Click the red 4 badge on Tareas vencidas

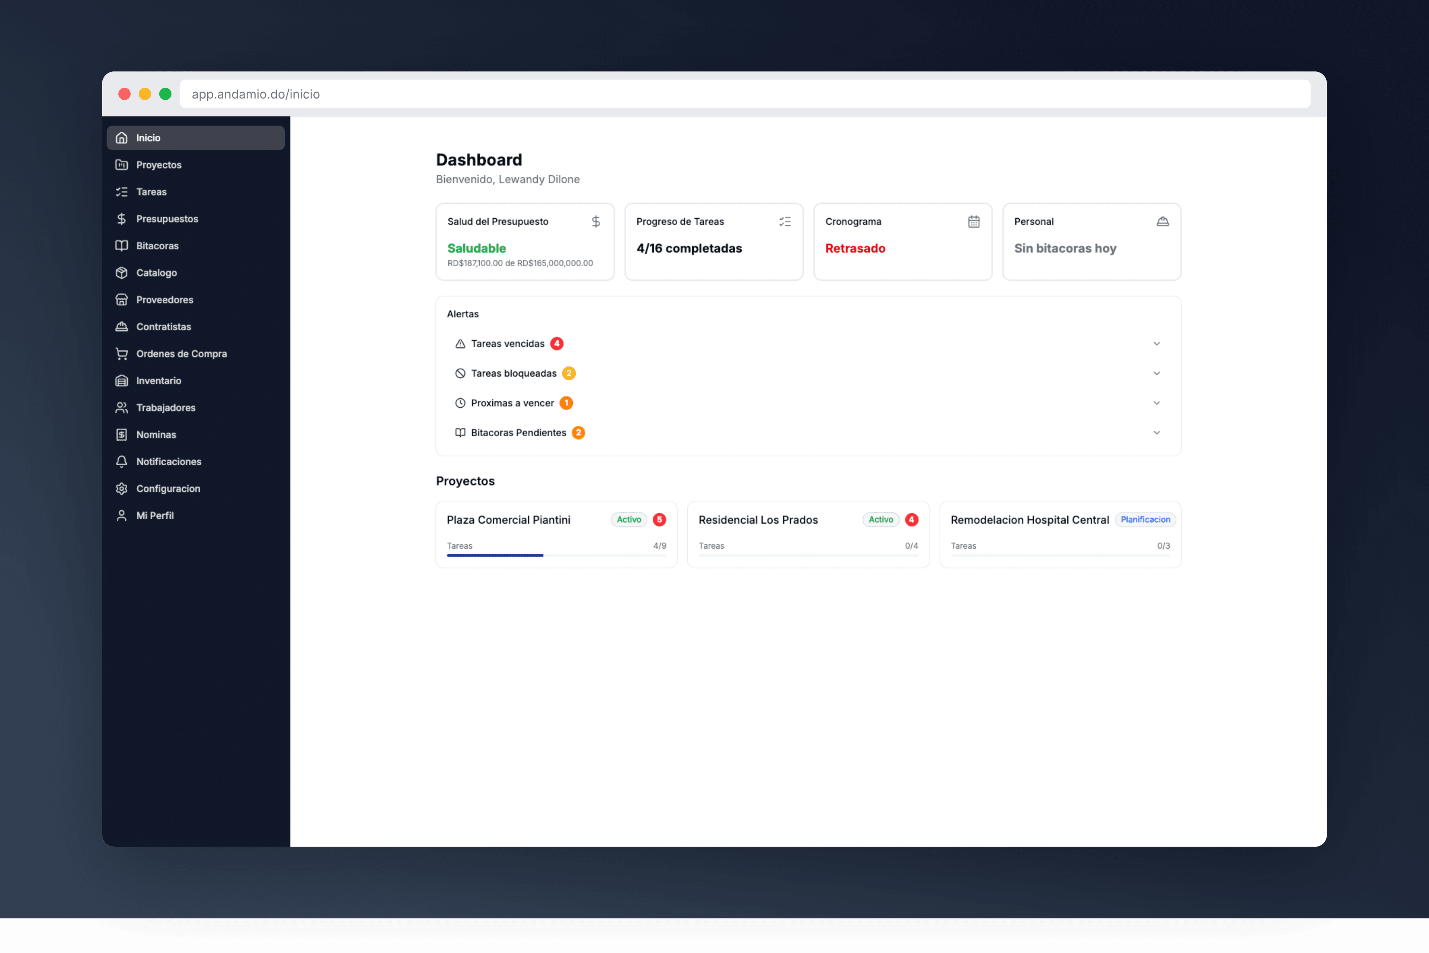click(556, 344)
